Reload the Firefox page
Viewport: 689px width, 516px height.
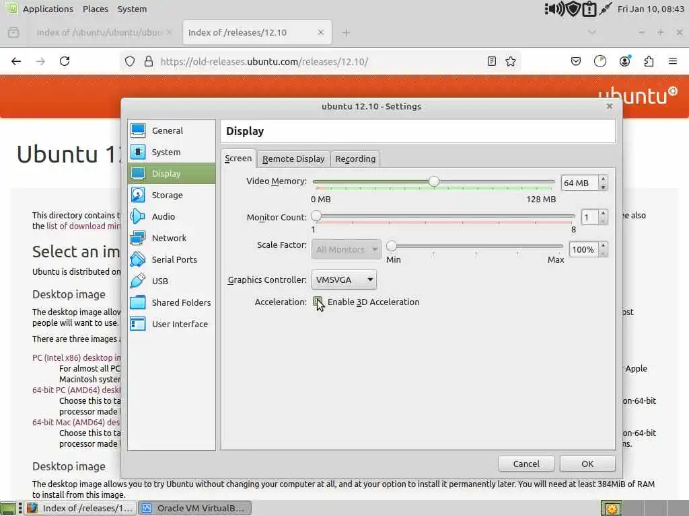pos(65,61)
